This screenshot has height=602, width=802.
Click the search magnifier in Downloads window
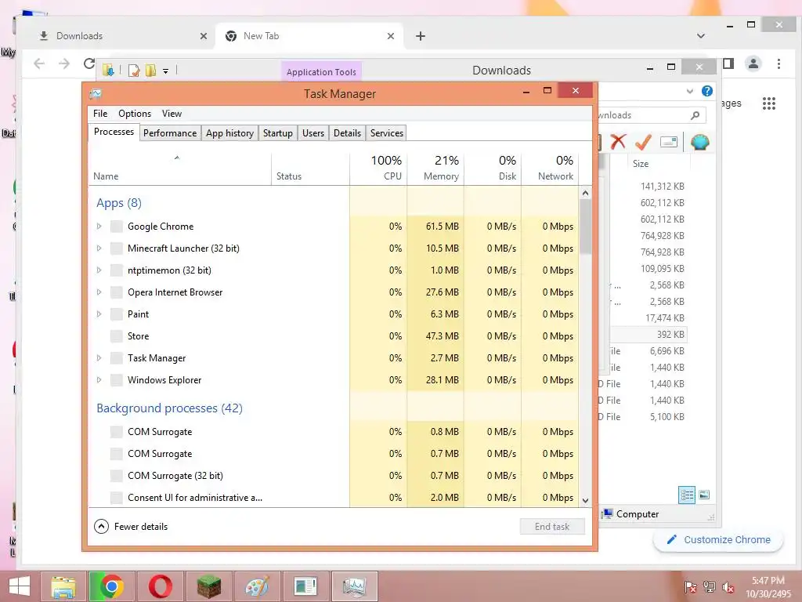pos(695,115)
